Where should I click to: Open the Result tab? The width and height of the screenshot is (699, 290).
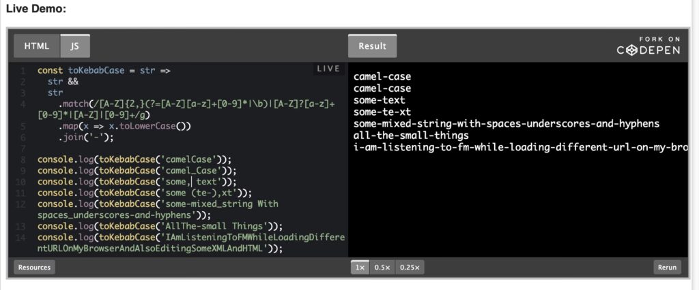(x=372, y=46)
